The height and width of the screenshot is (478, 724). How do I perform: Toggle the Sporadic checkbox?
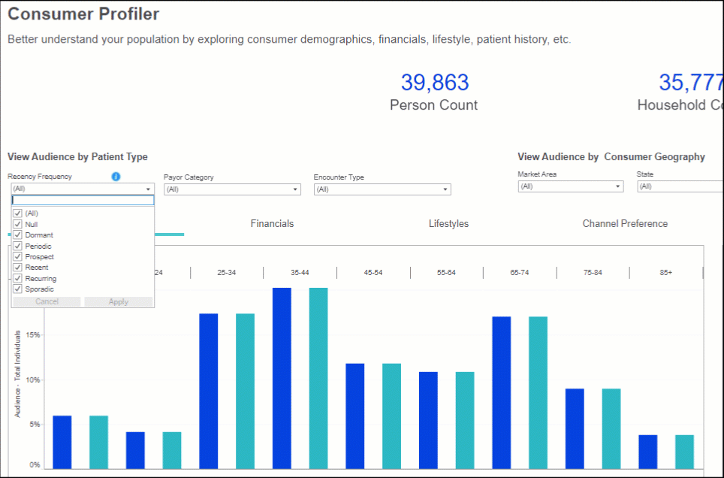(18, 289)
